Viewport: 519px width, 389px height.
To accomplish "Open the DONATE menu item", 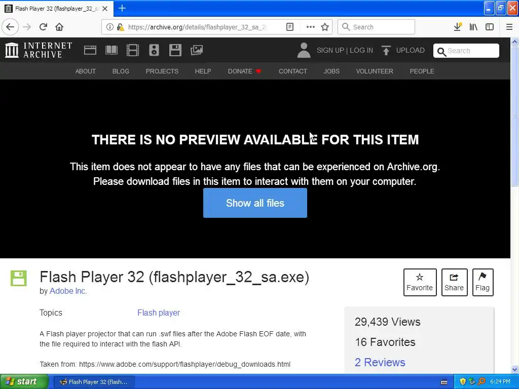I will pyautogui.click(x=244, y=71).
